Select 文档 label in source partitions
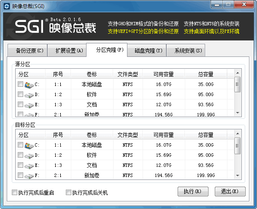 (x=92, y=104)
